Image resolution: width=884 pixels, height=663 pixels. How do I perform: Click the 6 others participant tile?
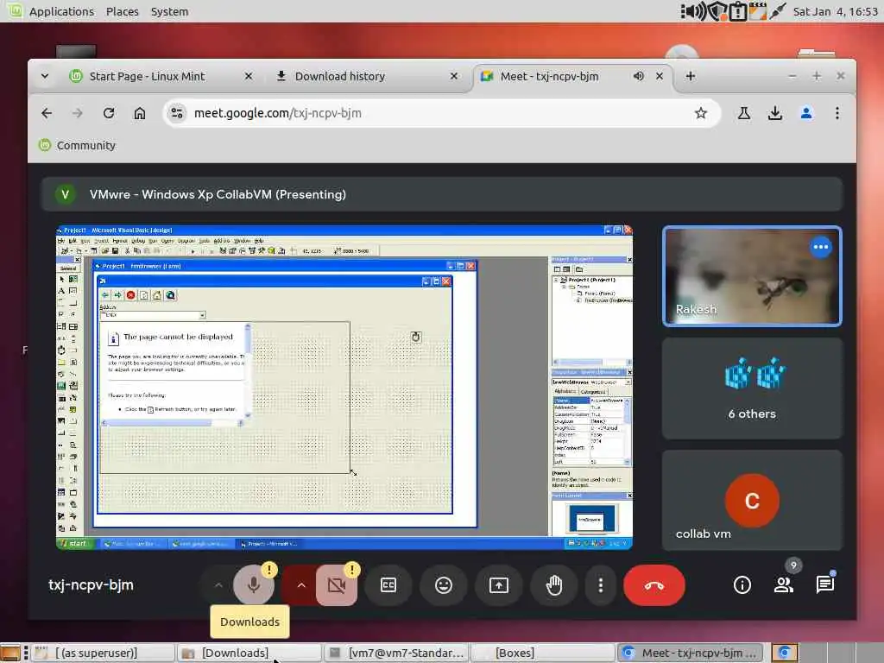pos(752,388)
